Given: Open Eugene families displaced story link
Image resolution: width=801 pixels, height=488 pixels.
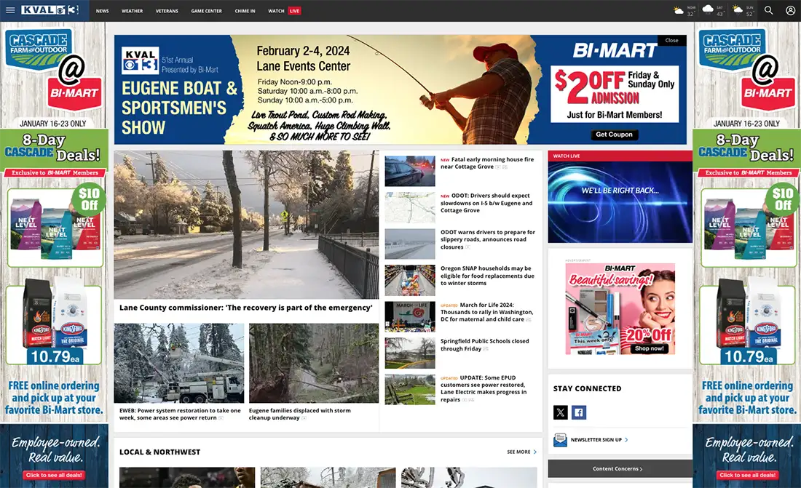Looking at the screenshot, I should (x=300, y=414).
